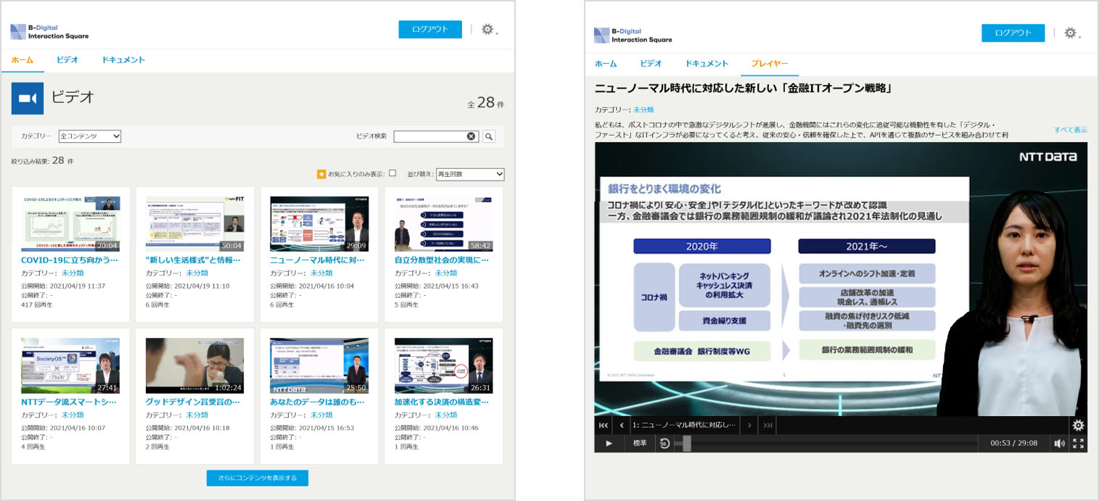The height and width of the screenshot is (501, 1099).
Task: Switch to the ドキュメント tab in left window
Action: [x=123, y=60]
